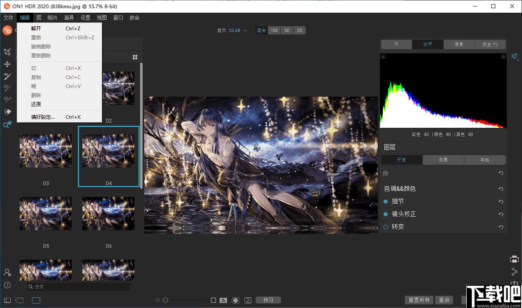Open the help question mark icon

[x=7, y=285]
